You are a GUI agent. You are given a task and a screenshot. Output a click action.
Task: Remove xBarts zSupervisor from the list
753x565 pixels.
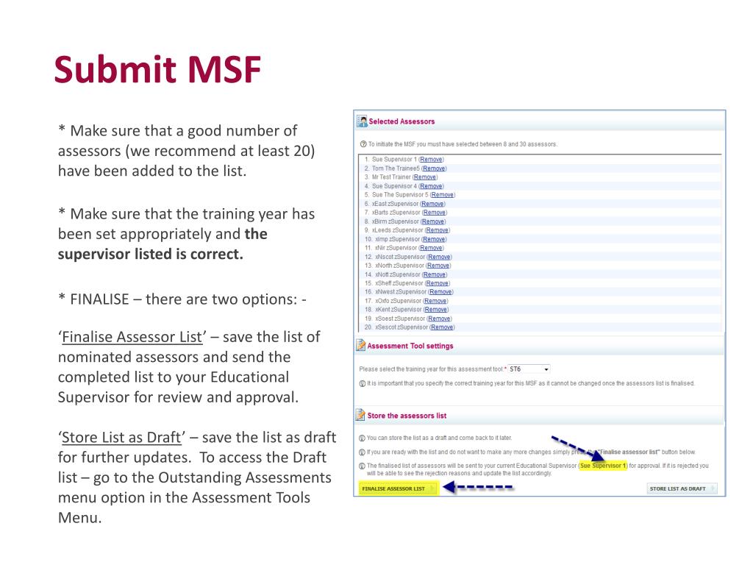coord(434,213)
